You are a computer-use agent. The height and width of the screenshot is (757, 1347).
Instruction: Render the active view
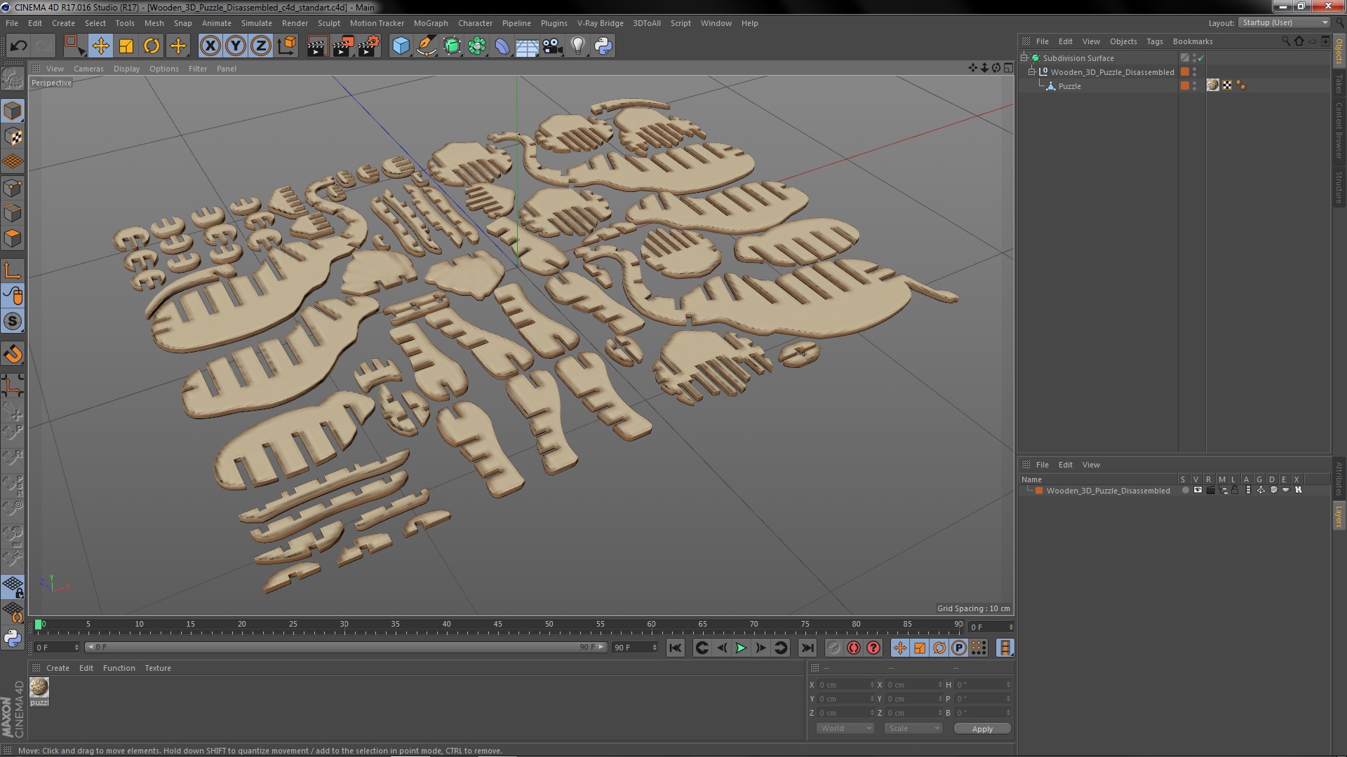click(x=317, y=46)
